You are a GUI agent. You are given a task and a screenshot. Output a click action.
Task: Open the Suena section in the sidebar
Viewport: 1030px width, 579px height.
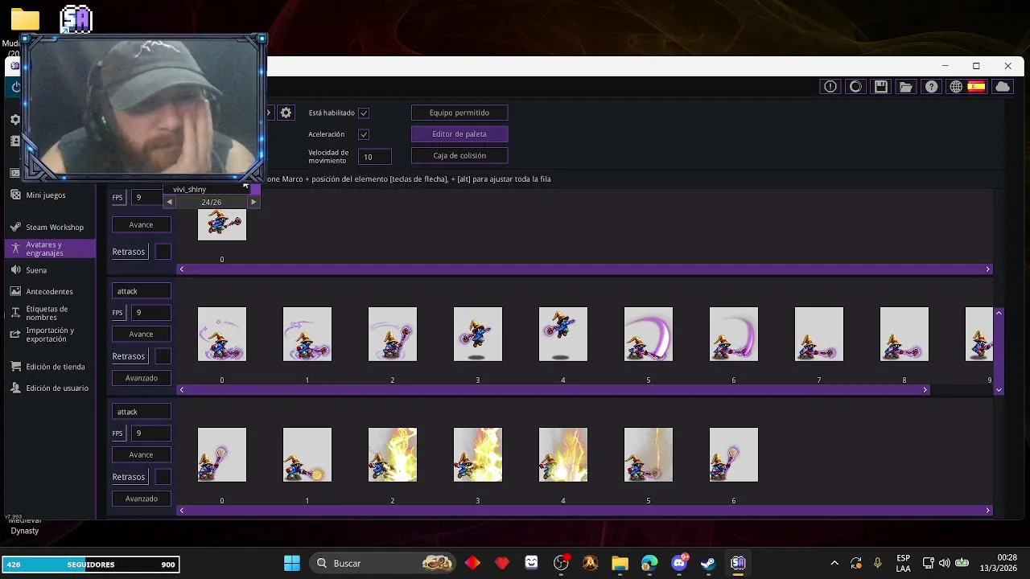click(x=36, y=270)
